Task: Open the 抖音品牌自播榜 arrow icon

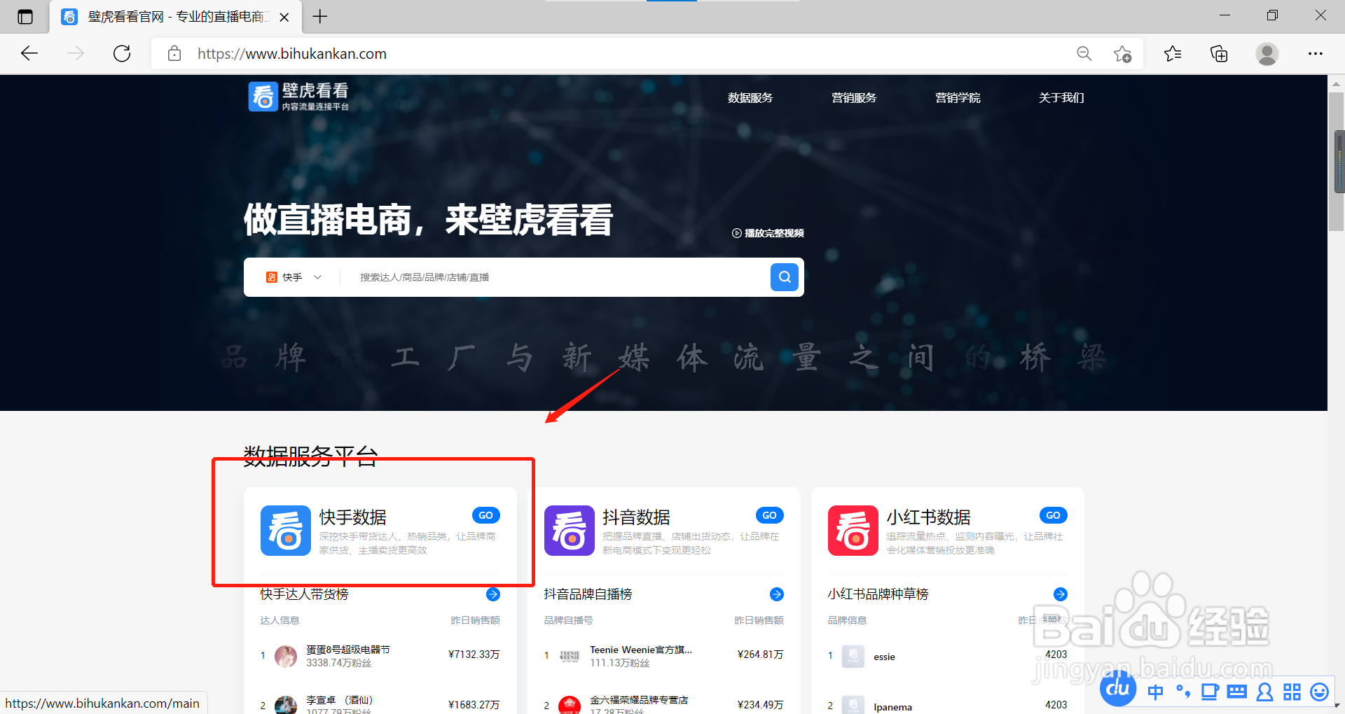Action: (776, 594)
